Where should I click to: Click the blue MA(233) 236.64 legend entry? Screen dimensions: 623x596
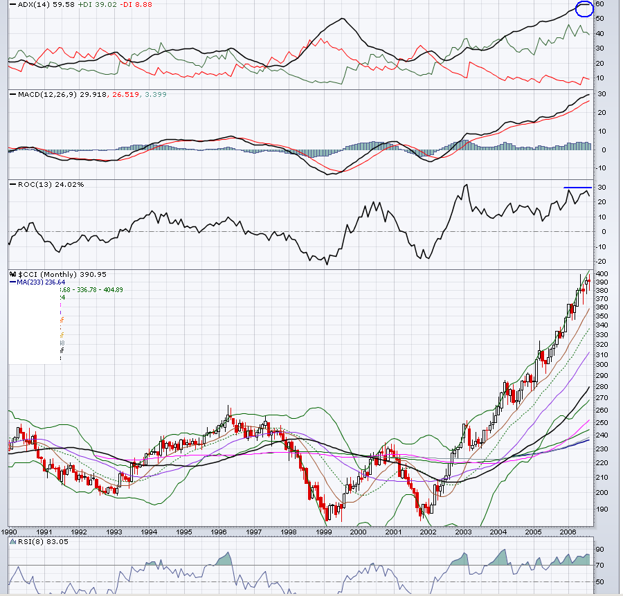pos(41,282)
